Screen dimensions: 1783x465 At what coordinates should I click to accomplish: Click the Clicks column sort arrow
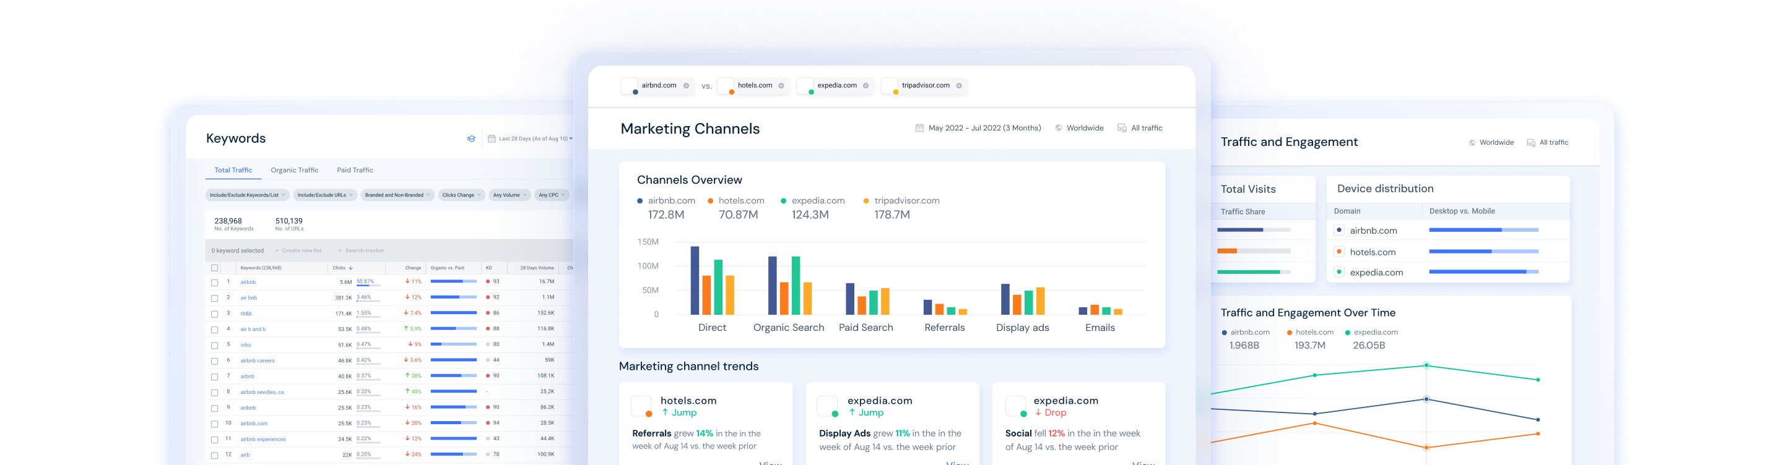(x=351, y=268)
